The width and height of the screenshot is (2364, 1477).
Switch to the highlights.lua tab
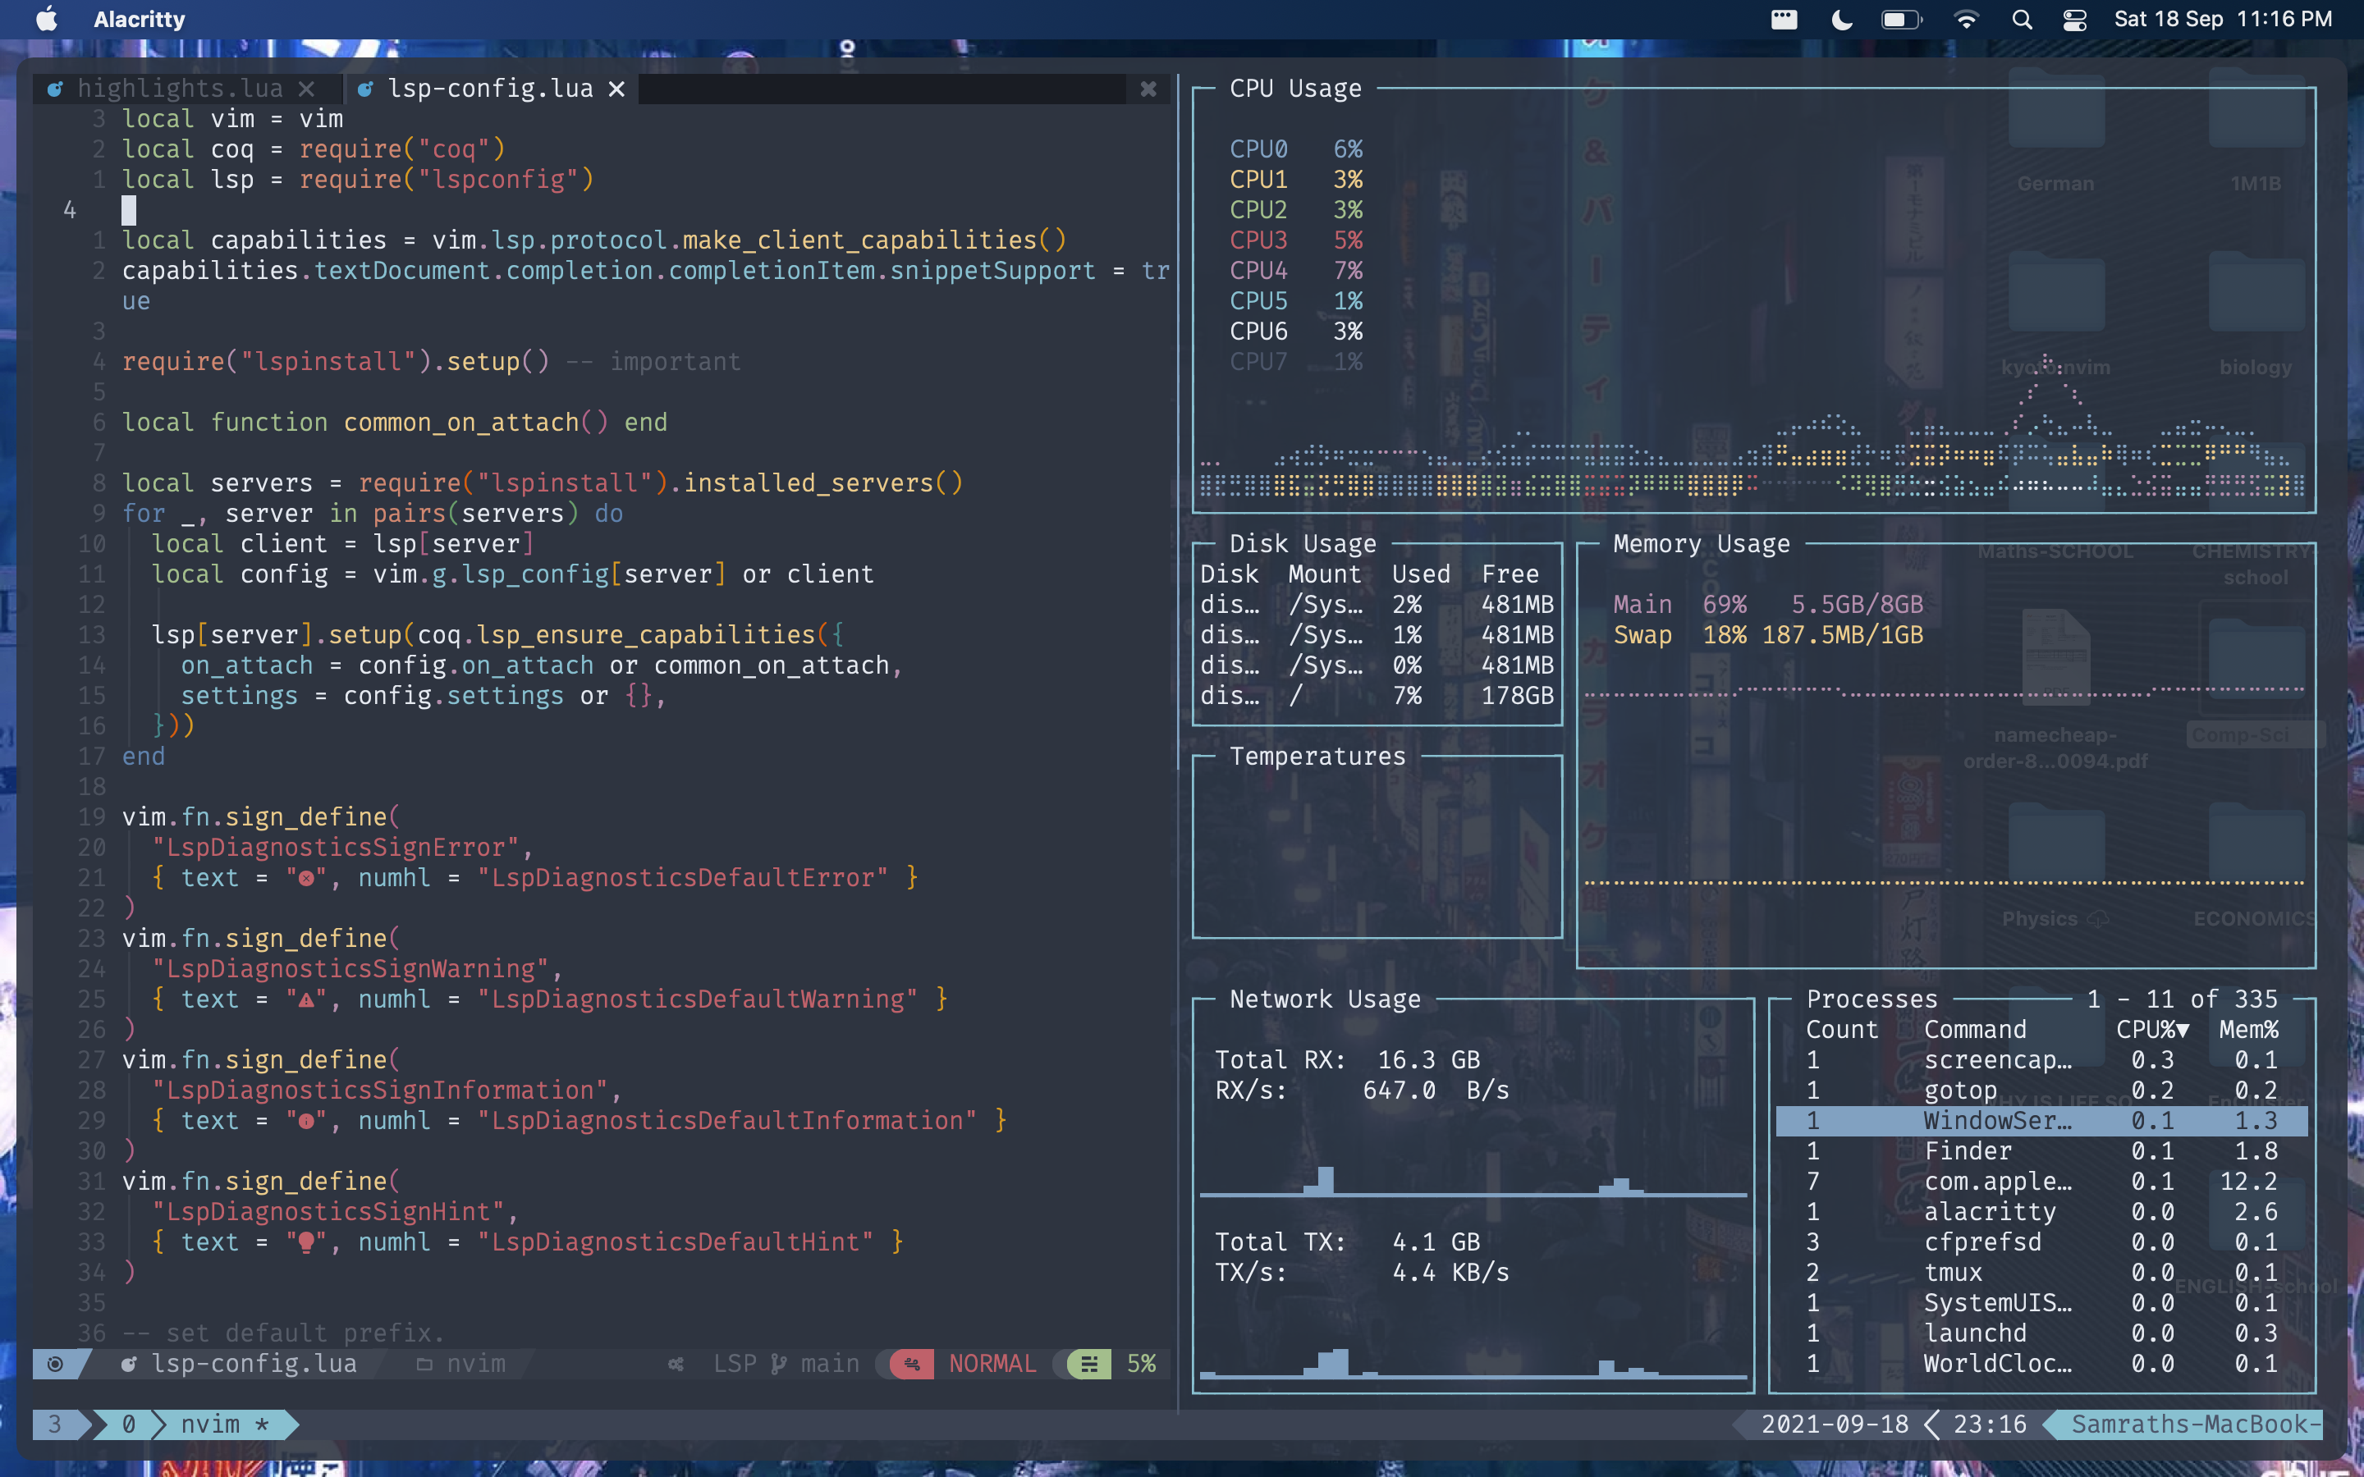180,89
